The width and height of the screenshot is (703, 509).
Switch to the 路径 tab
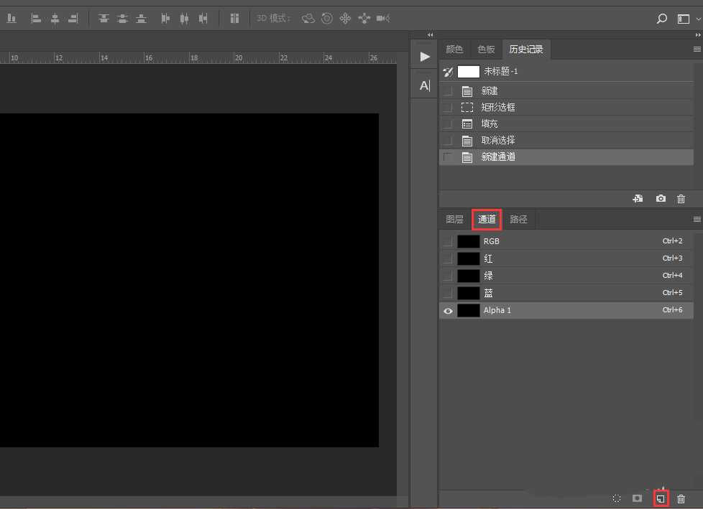518,219
